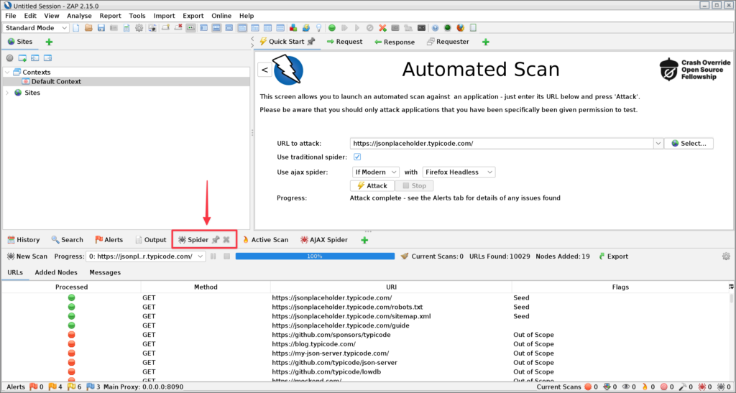The height and width of the screenshot is (393, 736).
Task: Select the robots.txt URI row
Action: pyautogui.click(x=366, y=308)
